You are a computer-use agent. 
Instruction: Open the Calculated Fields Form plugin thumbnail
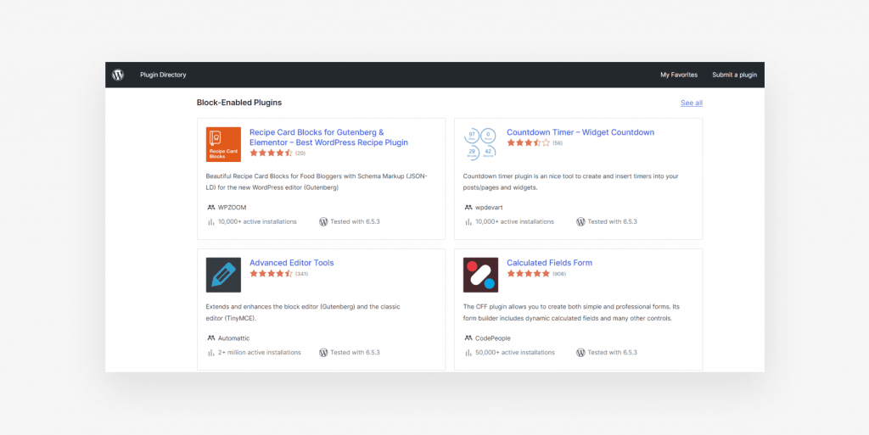pos(480,275)
